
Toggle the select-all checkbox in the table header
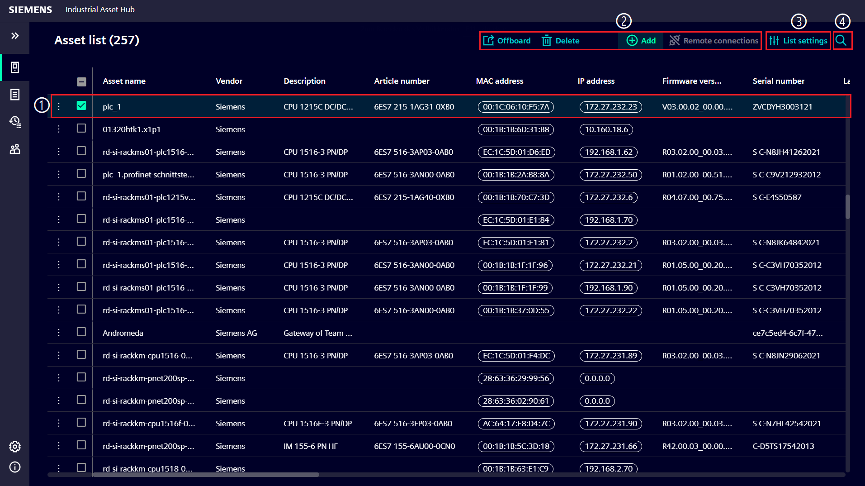click(81, 81)
